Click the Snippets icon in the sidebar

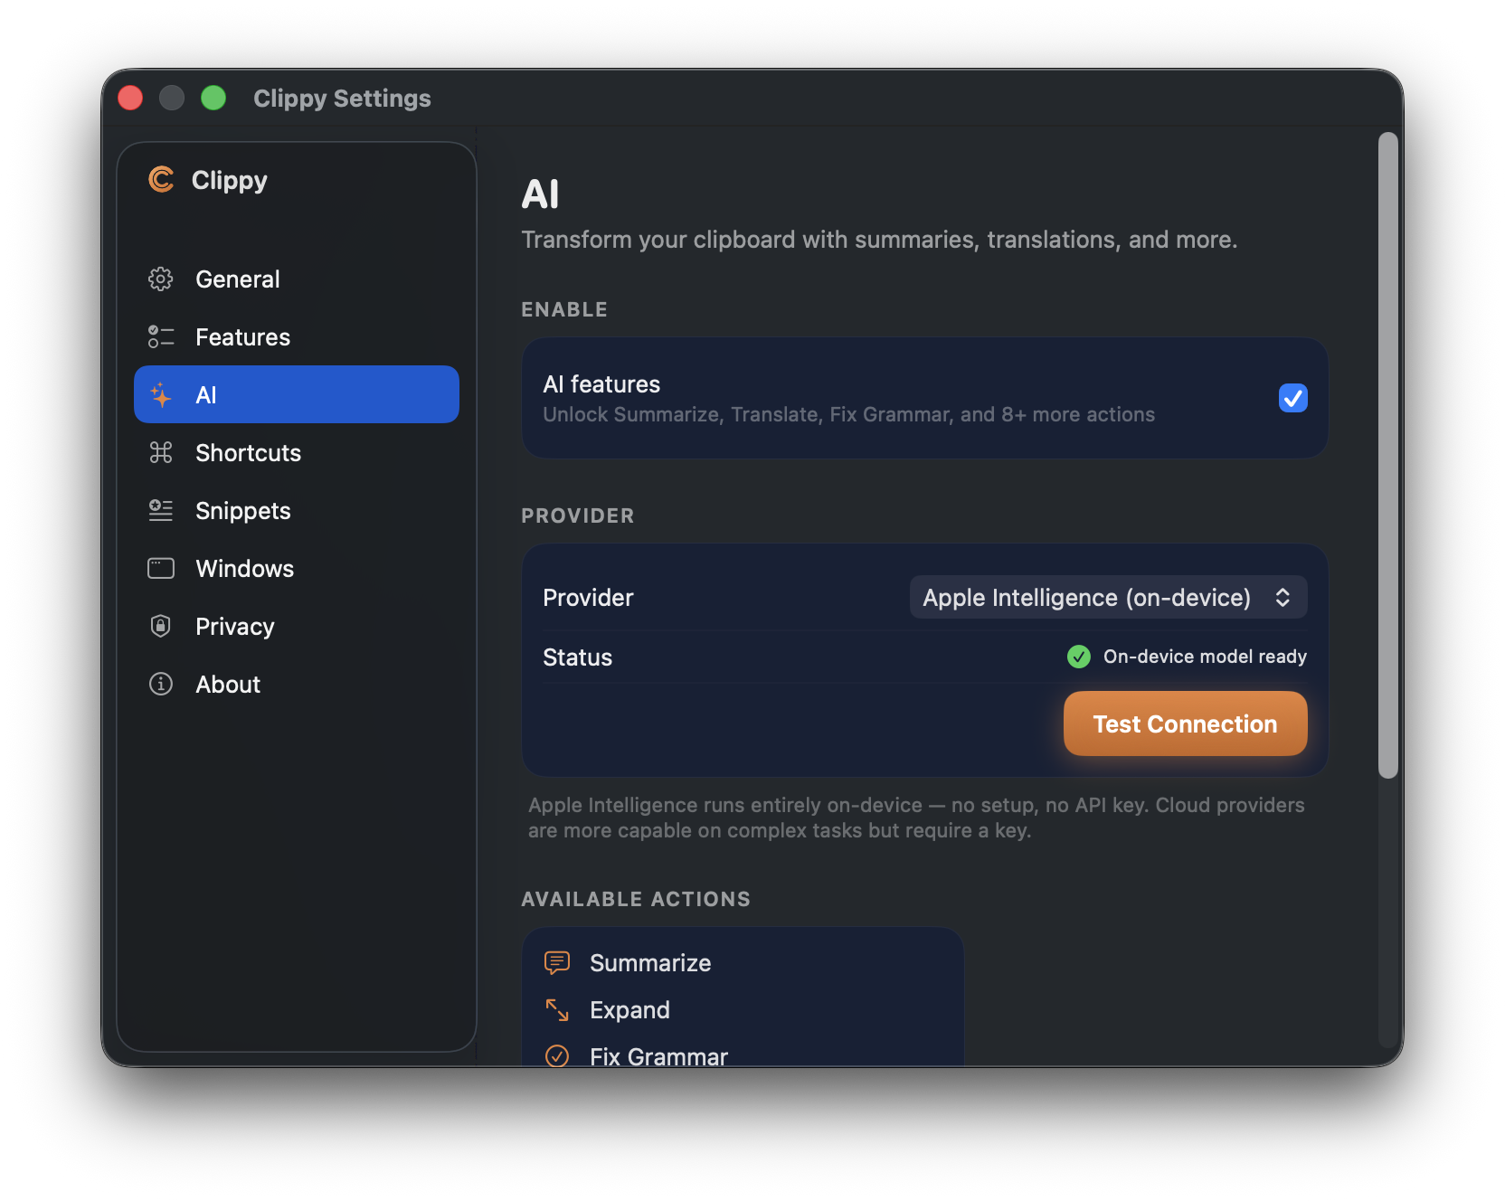pyautogui.click(x=161, y=510)
